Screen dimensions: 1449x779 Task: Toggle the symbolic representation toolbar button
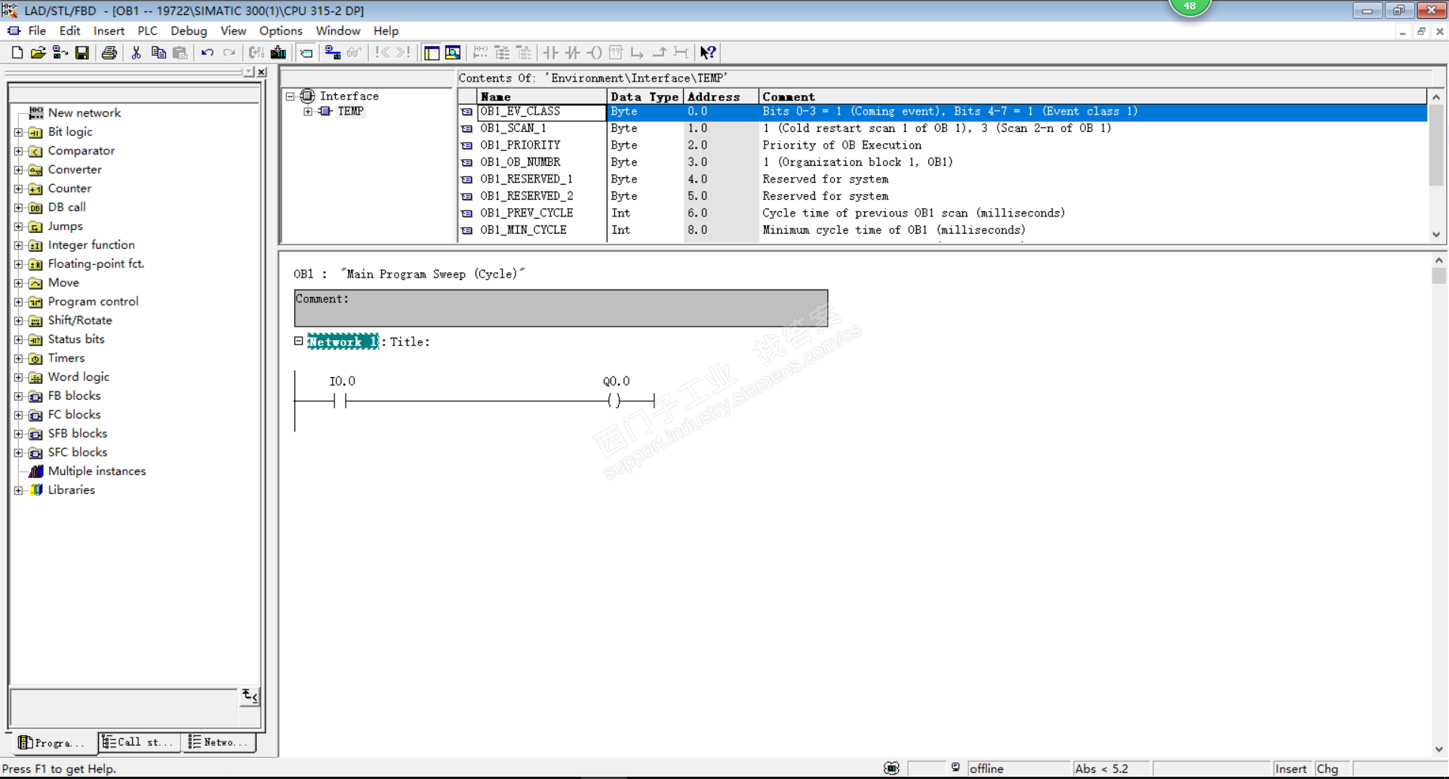tap(306, 53)
